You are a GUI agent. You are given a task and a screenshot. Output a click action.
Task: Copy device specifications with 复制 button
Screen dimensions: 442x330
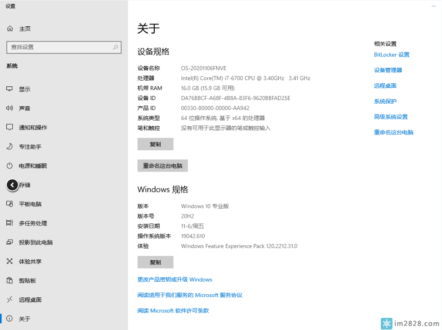click(155, 144)
